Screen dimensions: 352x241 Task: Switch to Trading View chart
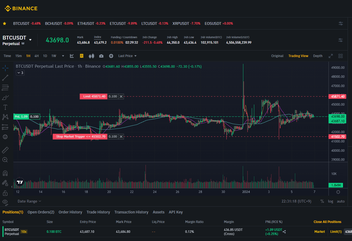point(298,56)
